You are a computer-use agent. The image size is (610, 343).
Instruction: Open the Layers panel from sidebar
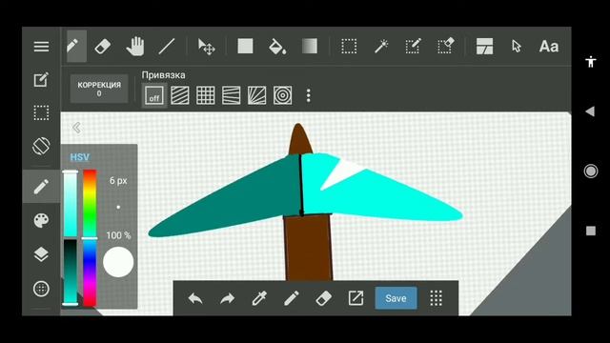41,254
